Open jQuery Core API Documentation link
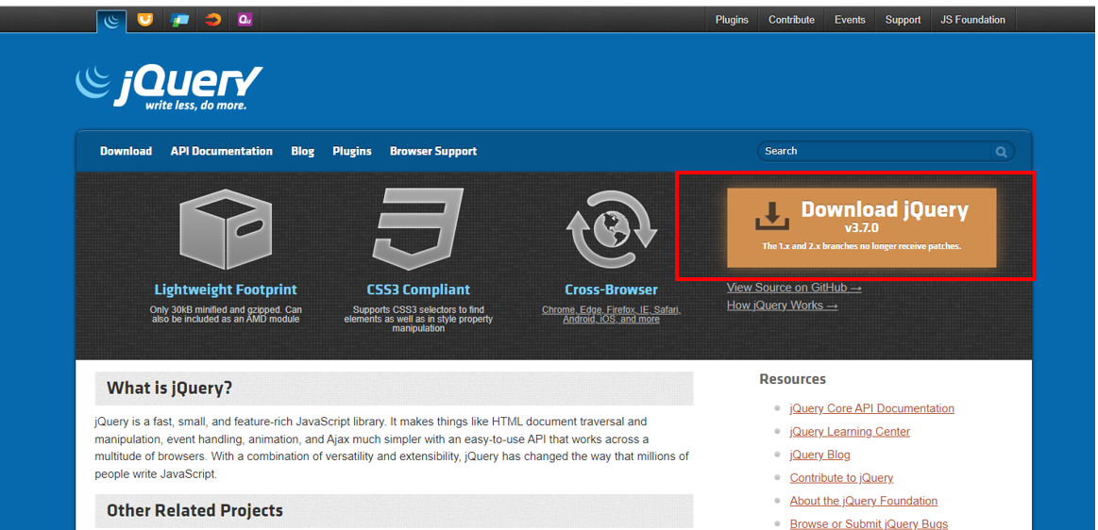The height and width of the screenshot is (530, 1098). [871, 408]
